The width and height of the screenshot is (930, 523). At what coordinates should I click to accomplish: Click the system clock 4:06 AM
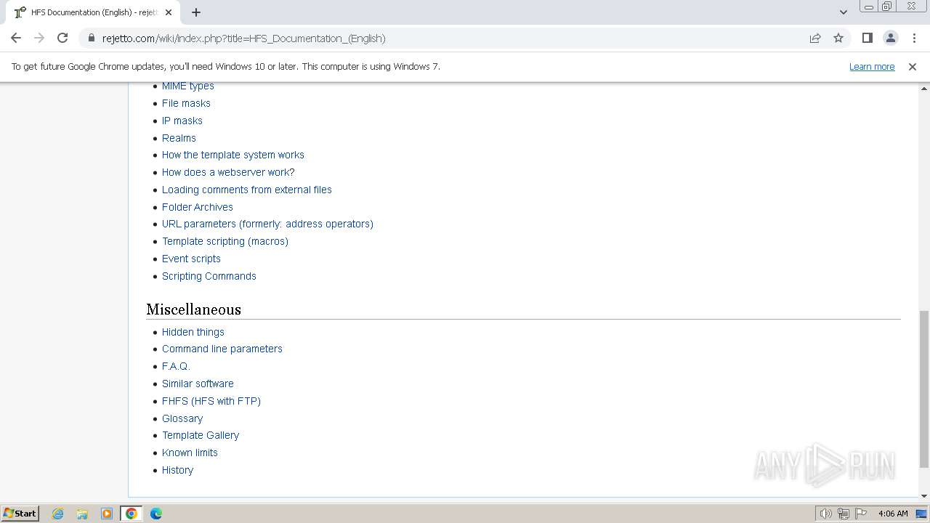point(893,514)
